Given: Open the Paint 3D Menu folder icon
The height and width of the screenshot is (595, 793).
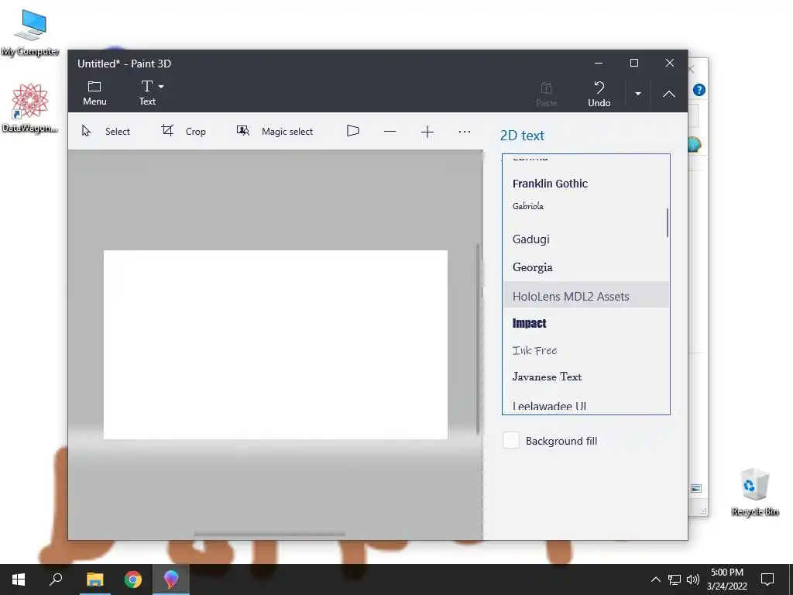Looking at the screenshot, I should (94, 93).
